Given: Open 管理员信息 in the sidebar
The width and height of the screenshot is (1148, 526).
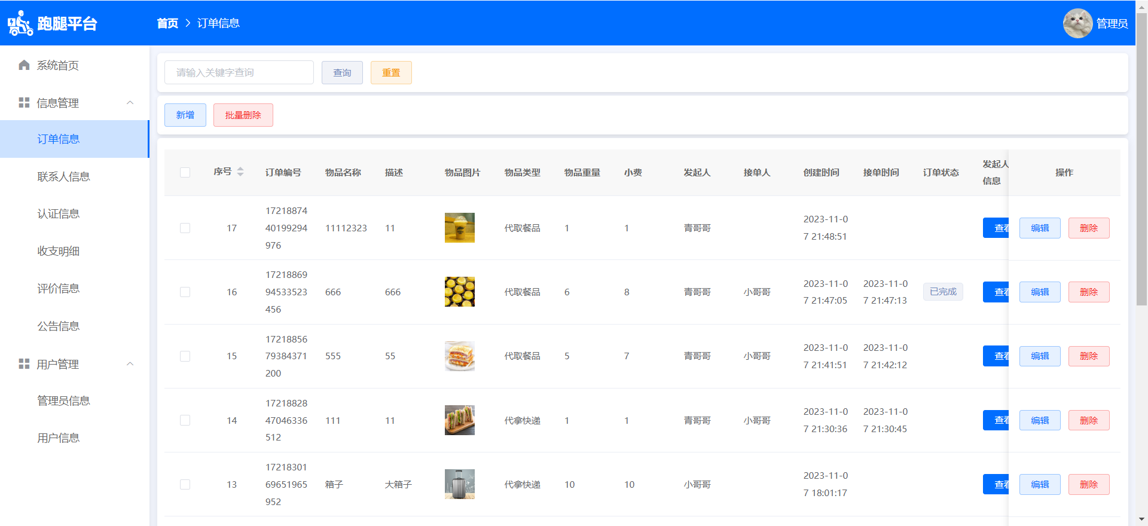Looking at the screenshot, I should pyautogui.click(x=75, y=400).
